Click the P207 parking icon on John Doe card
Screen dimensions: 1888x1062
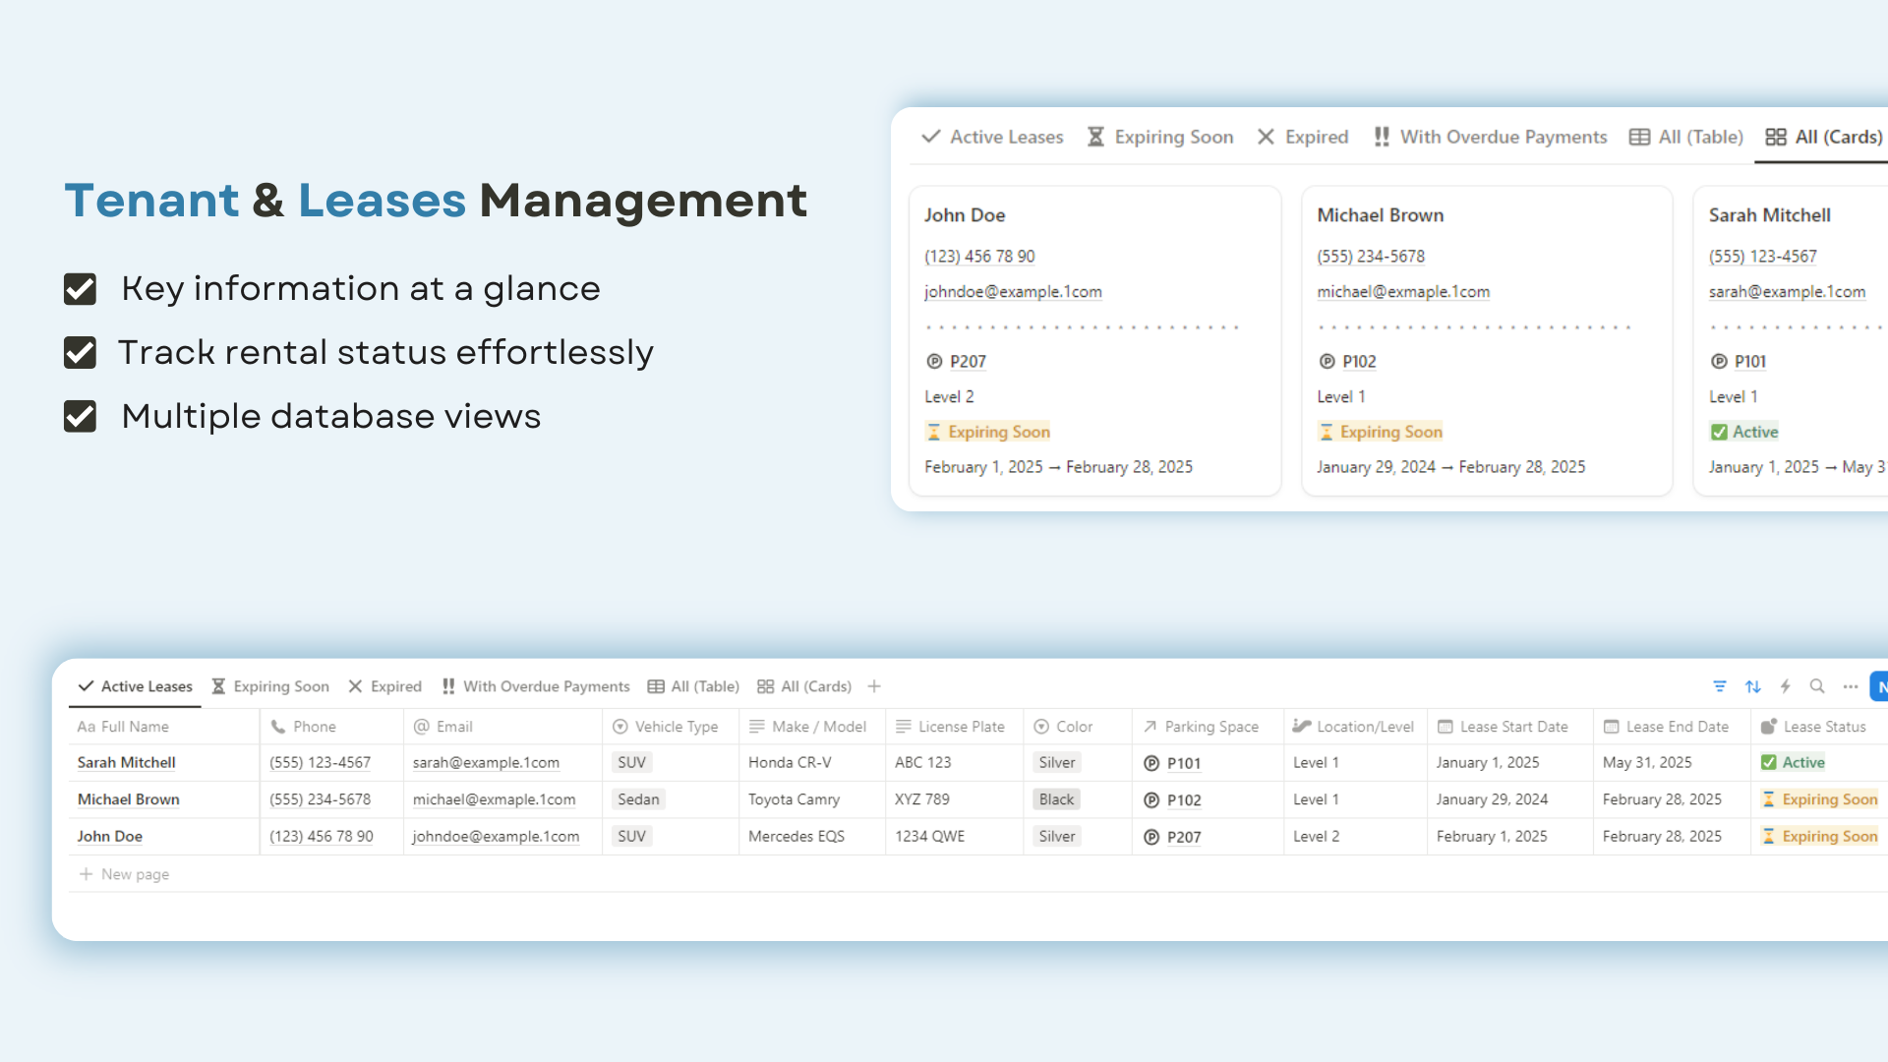934,362
